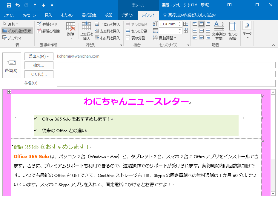
Task: Click セルの分割 split cells
Action: 137,31
